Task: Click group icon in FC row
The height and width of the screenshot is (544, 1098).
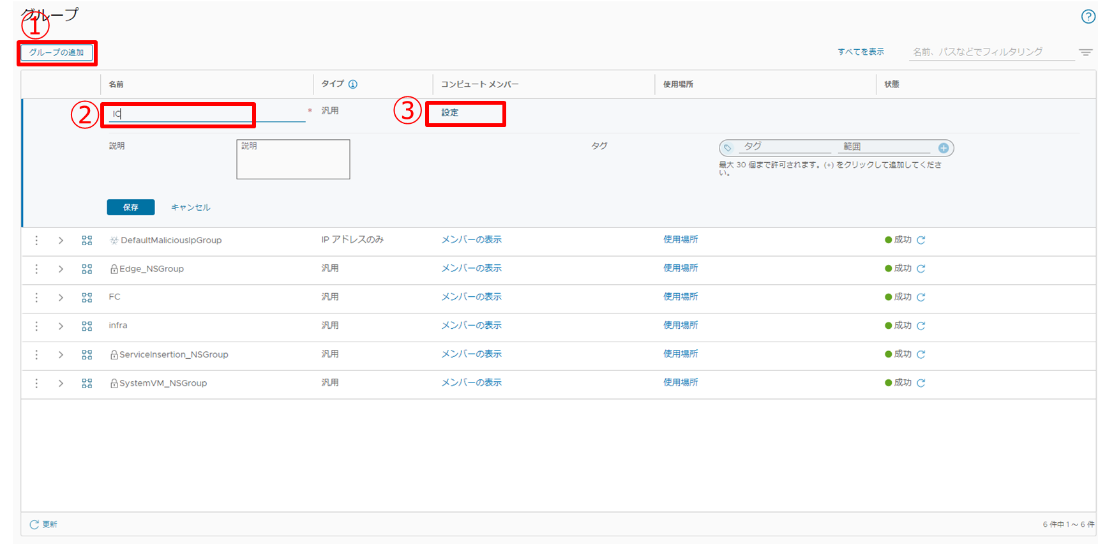Action: 87,298
